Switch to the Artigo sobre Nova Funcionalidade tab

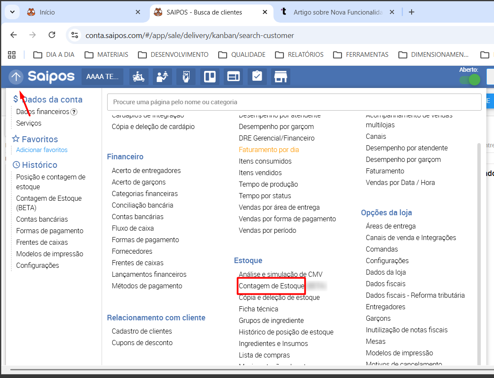(338, 12)
